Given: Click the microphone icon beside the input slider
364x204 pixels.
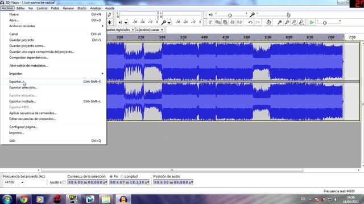Looking at the screenshot, I should (x=252, y=15).
